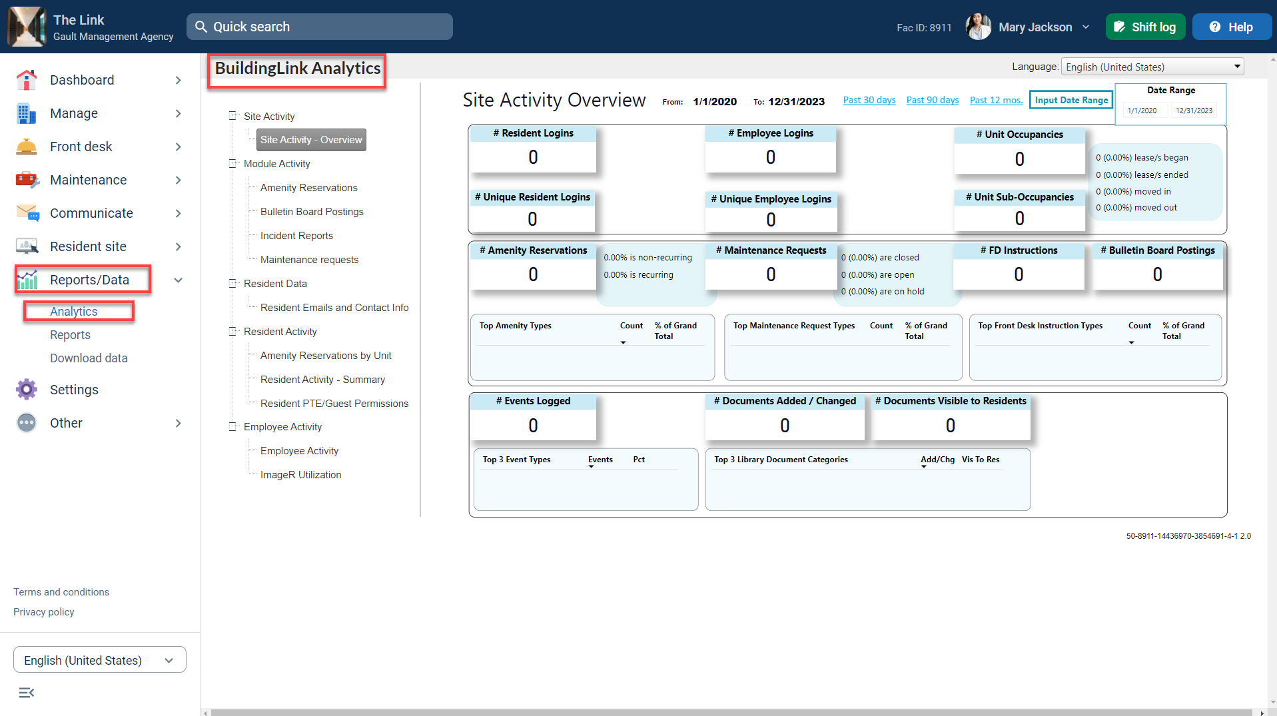The height and width of the screenshot is (716, 1277).
Task: Open ImageR Utilization report
Action: pos(300,475)
